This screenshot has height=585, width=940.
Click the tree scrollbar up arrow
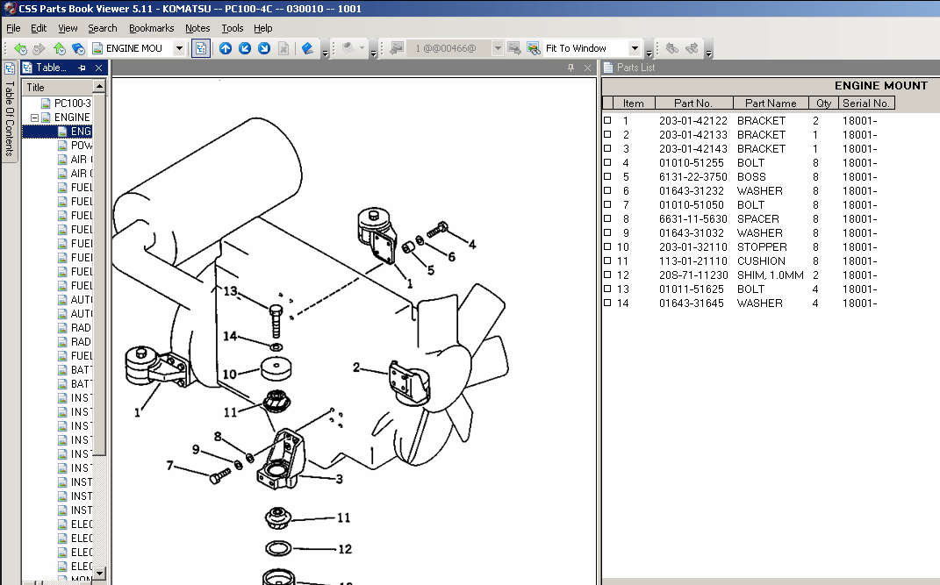99,87
